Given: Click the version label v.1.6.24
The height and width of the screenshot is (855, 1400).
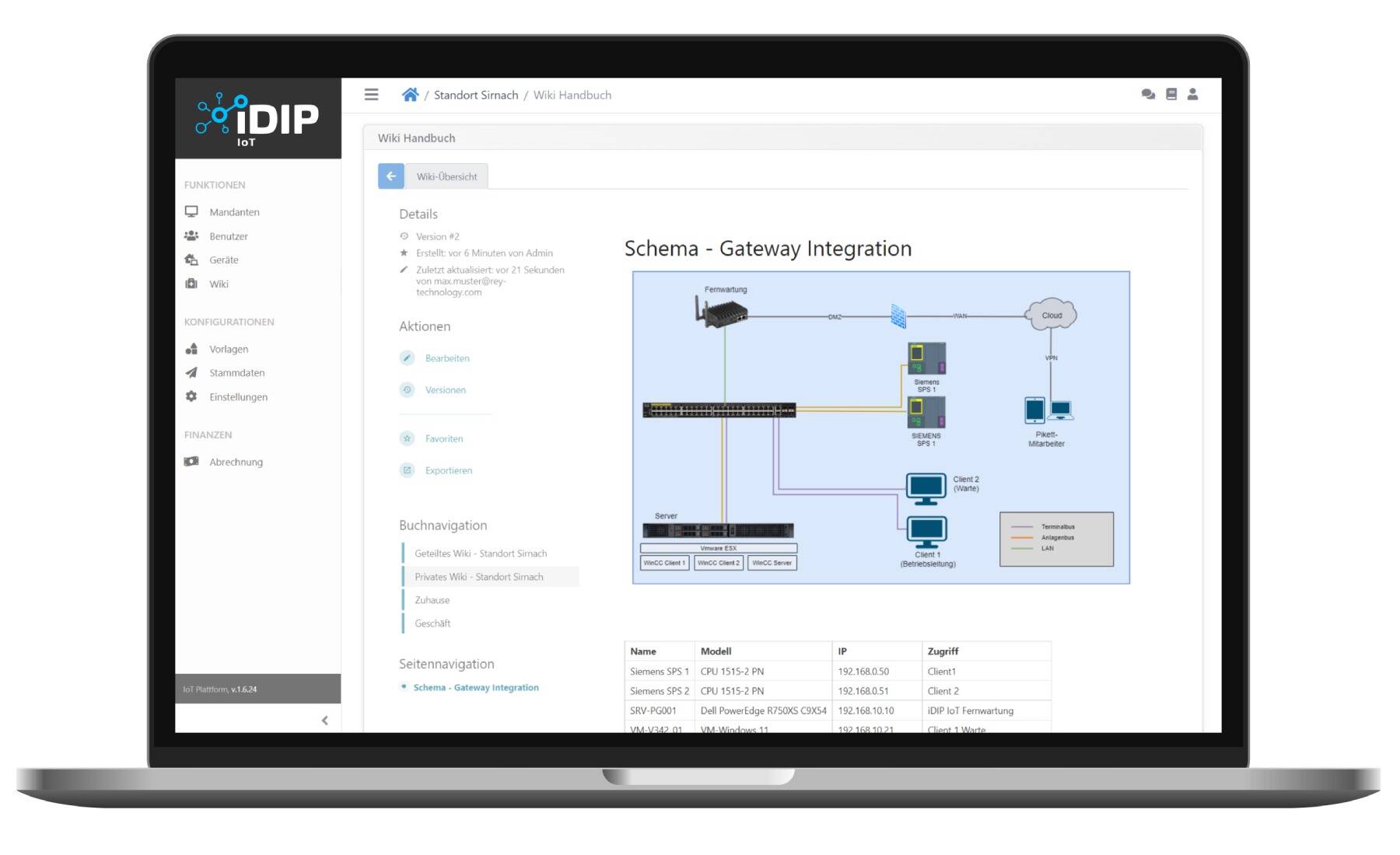Looking at the screenshot, I should click(243, 689).
